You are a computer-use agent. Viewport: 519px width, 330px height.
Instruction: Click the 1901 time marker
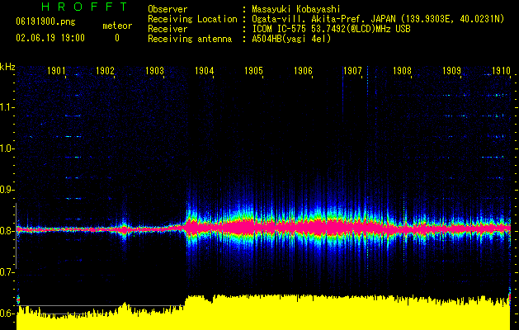coord(56,70)
